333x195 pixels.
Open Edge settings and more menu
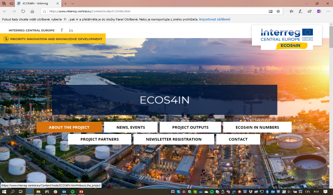(328, 11)
